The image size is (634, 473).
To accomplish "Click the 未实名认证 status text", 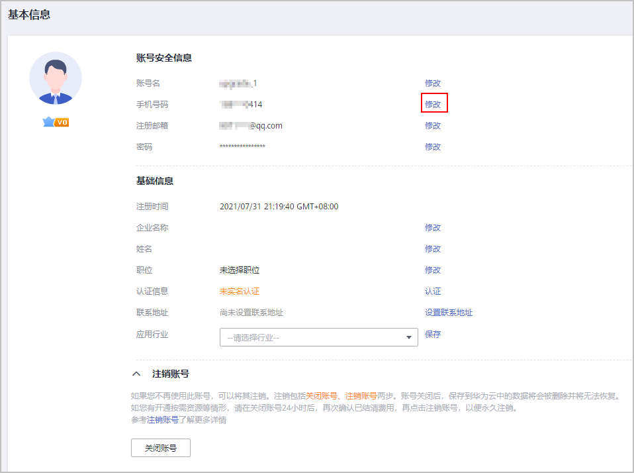I will click(240, 291).
